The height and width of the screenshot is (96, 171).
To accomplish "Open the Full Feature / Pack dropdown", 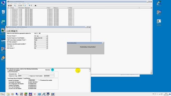I will pos(47,40).
